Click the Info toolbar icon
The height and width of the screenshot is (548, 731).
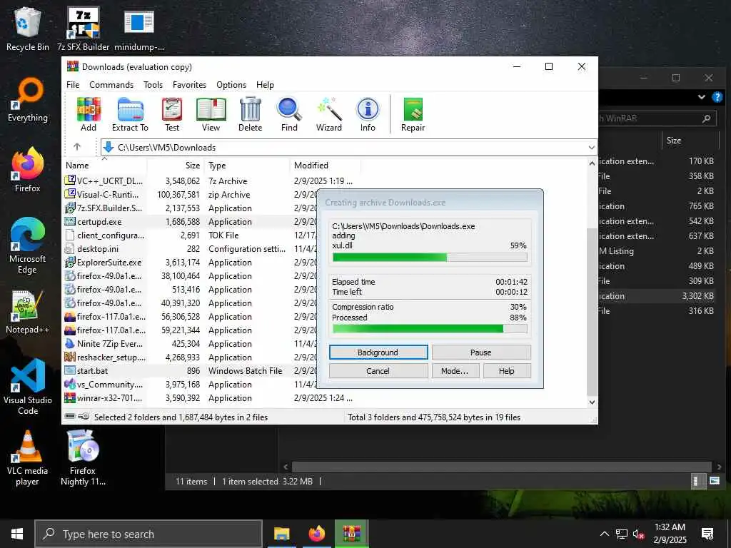tap(368, 114)
